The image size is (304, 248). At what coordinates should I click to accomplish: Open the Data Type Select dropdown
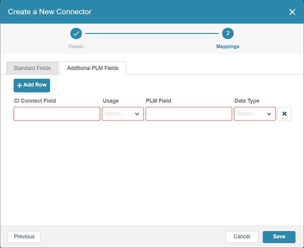click(x=255, y=114)
